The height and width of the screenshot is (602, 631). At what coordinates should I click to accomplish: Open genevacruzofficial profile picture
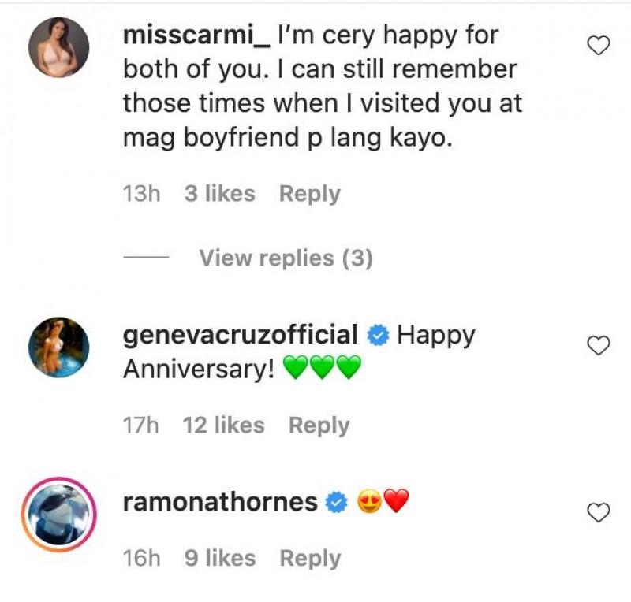(x=59, y=347)
